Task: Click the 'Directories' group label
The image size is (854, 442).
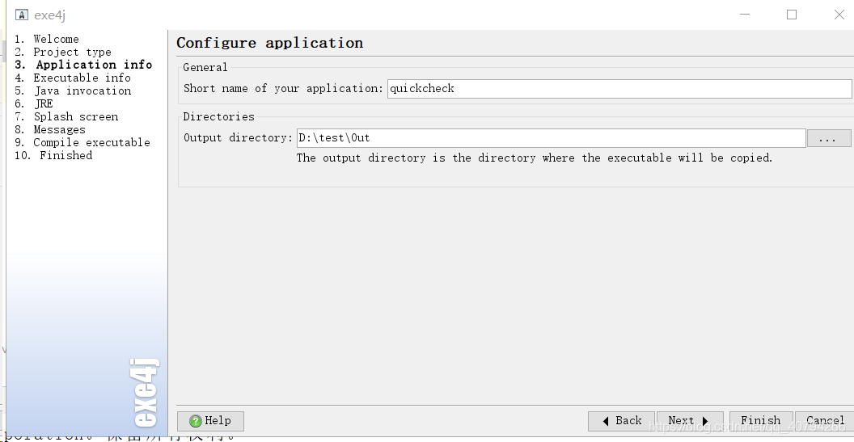Action: (218, 116)
